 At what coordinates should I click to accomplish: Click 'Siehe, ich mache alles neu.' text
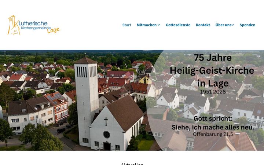[x=213, y=127]
